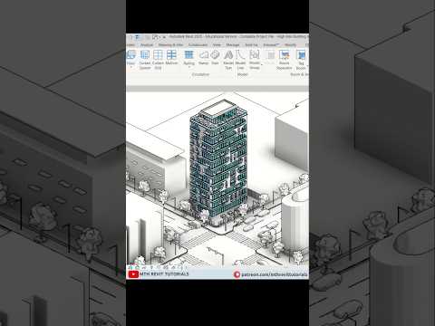Click the YouTube logo beside MTH Revit Tutorials
The image size is (435, 326).
pos(133,274)
